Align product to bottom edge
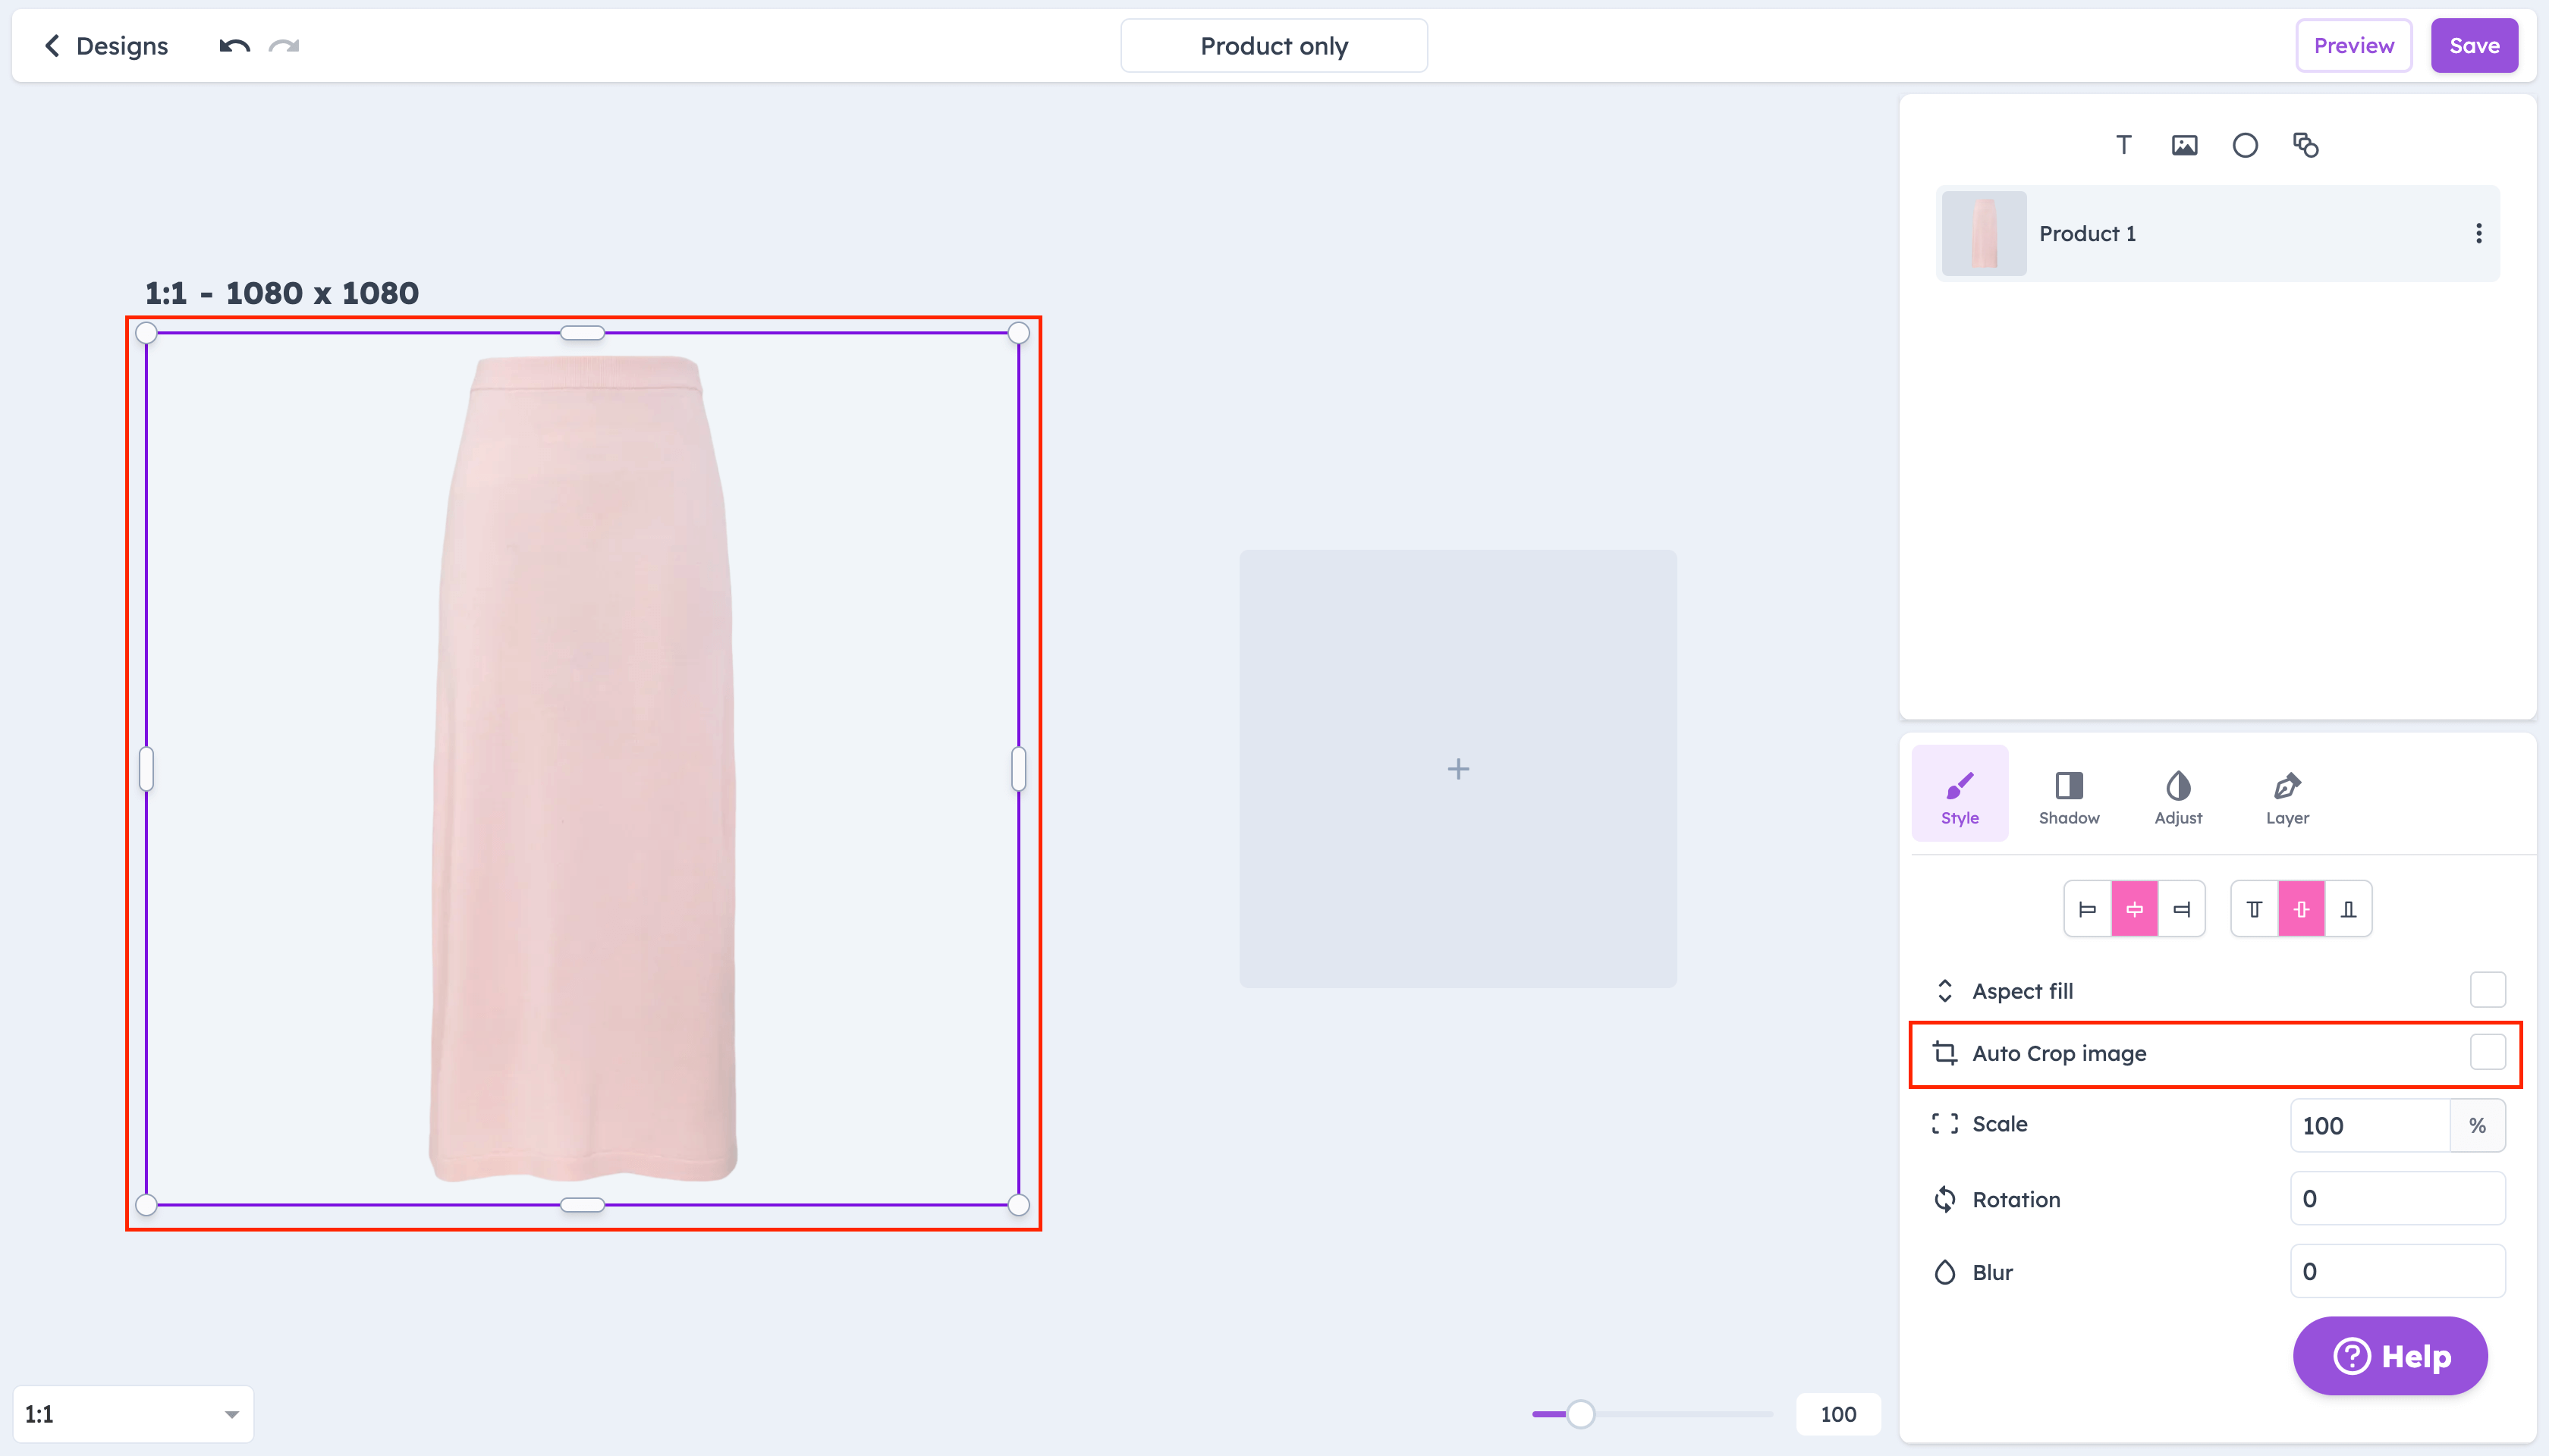The width and height of the screenshot is (2549, 1456). click(2348, 909)
